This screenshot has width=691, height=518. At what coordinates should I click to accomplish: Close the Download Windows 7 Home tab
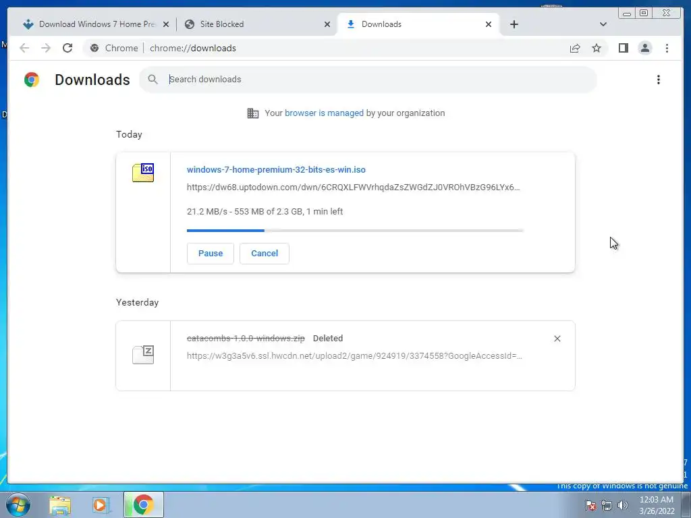tap(166, 25)
